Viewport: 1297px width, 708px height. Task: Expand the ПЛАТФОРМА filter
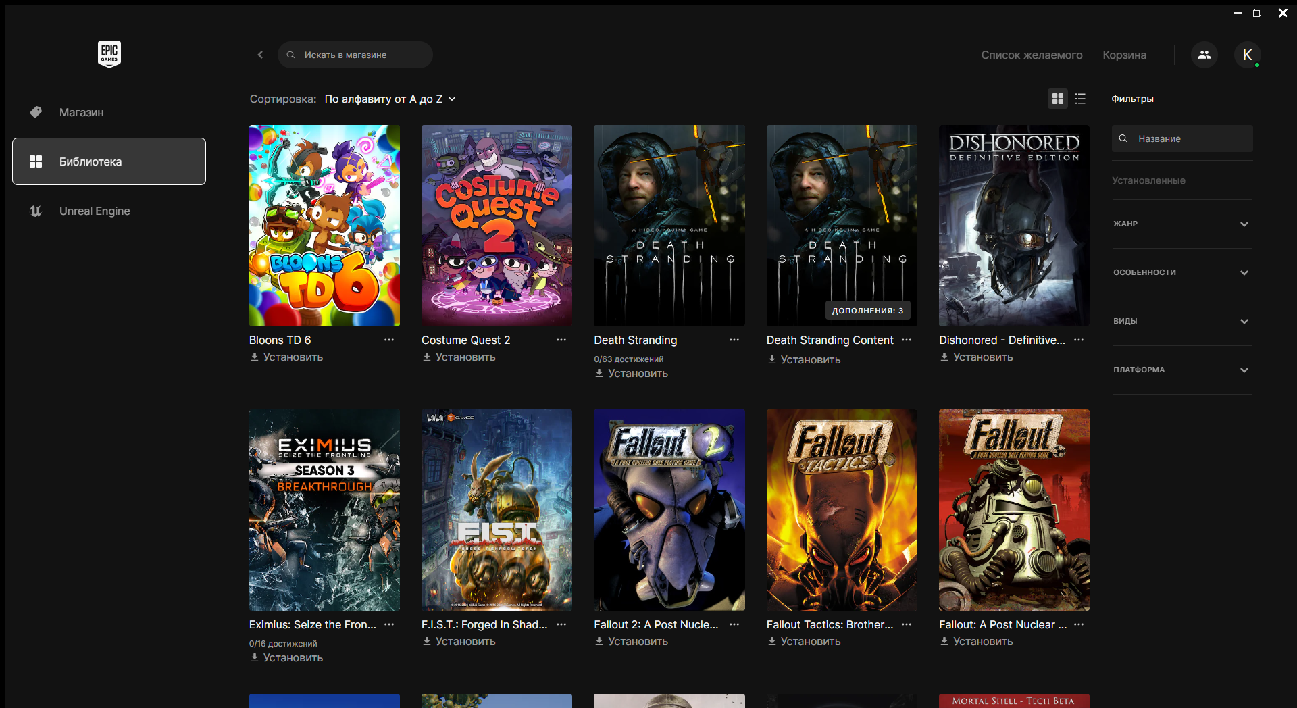tap(1182, 370)
